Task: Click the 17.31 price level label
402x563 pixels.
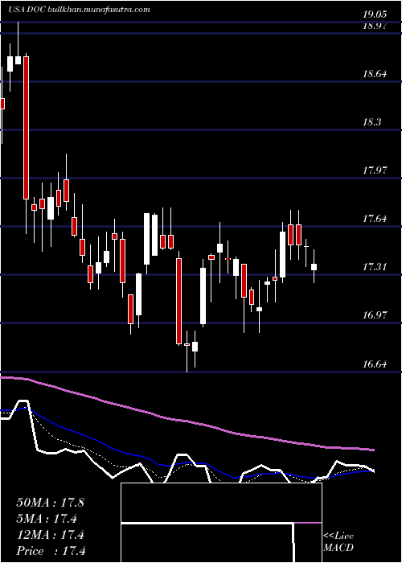Action: pos(375,267)
